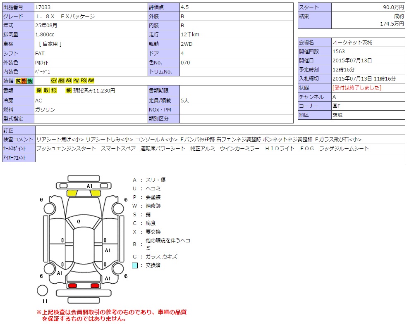Click the G mark on windshield diagram
409x327 pixels.
79,222
